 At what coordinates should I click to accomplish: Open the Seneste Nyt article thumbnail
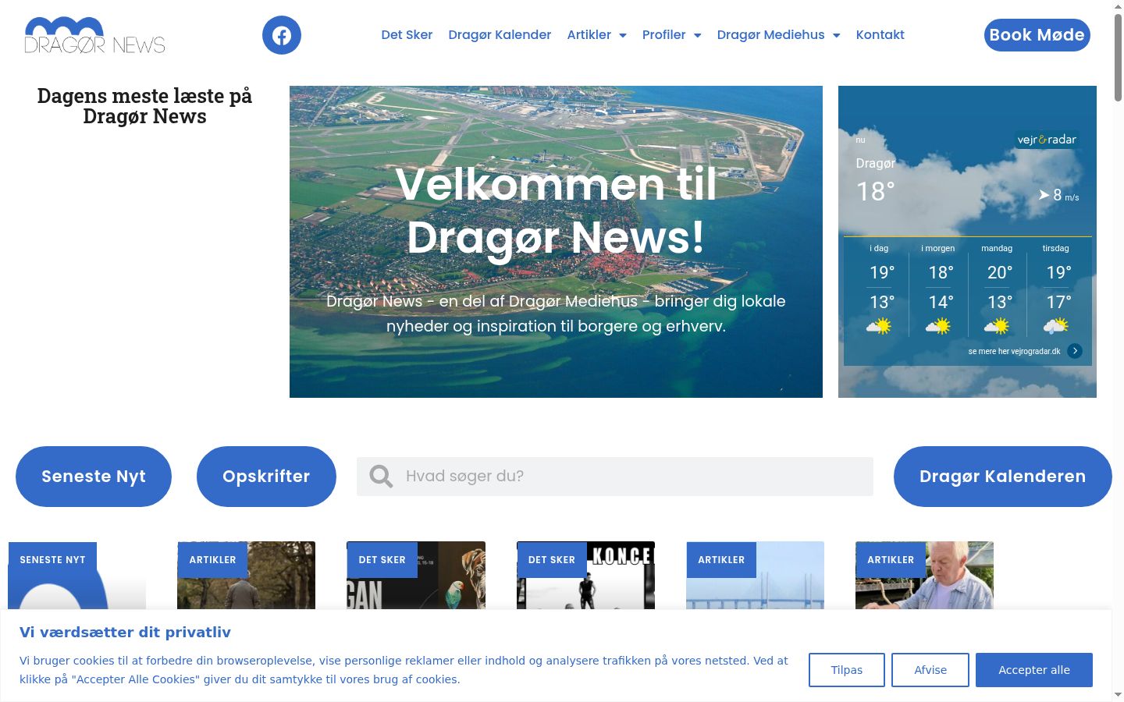[x=76, y=576]
